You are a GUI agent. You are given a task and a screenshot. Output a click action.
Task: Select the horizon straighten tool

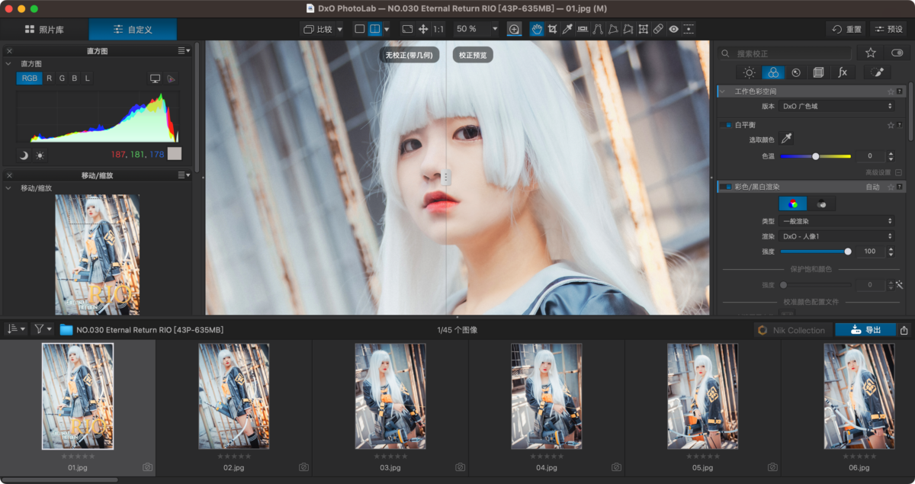point(583,29)
